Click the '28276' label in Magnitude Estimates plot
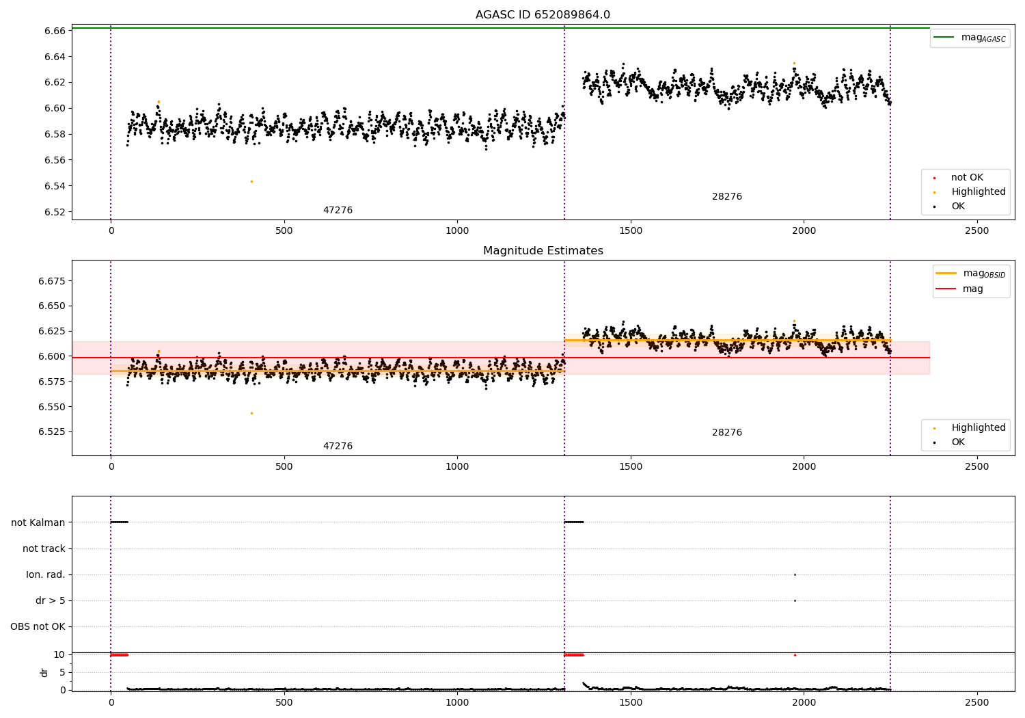The width and height of the screenshot is (1025, 718). pyautogui.click(x=726, y=432)
